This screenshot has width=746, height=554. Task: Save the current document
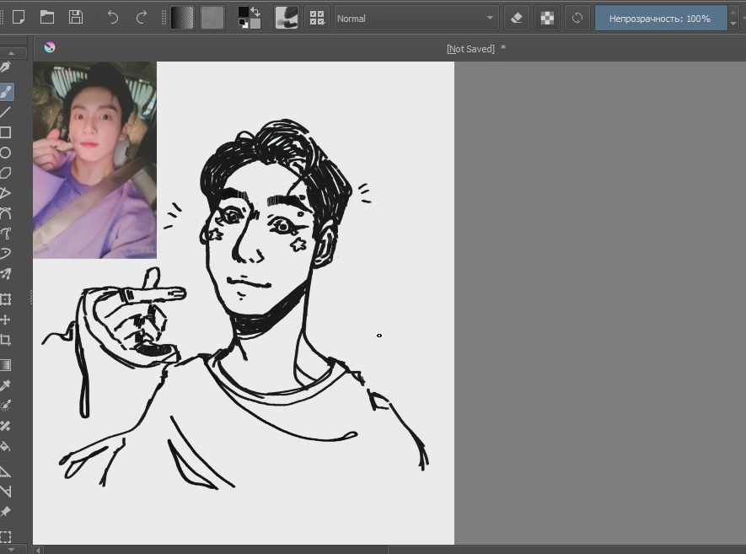[76, 18]
